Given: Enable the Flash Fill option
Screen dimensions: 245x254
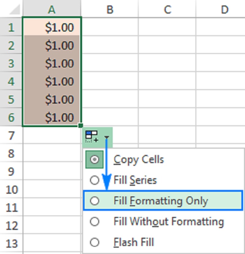Looking at the screenshot, I should 95,242.
